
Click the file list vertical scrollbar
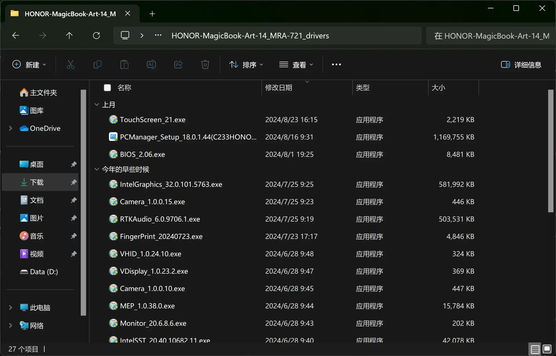(x=551, y=151)
